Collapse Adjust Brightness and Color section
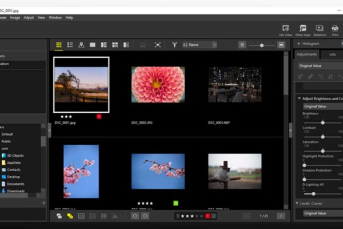The height and width of the screenshot is (229, 343). click(x=299, y=98)
